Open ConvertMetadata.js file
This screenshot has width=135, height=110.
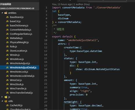(x=21, y=30)
